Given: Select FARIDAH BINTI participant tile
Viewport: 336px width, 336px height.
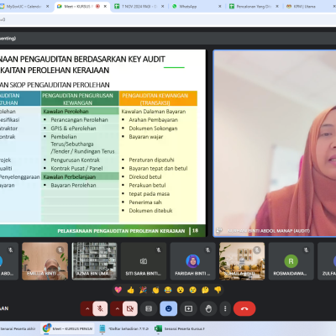Looking at the screenshot, I should 192,261.
